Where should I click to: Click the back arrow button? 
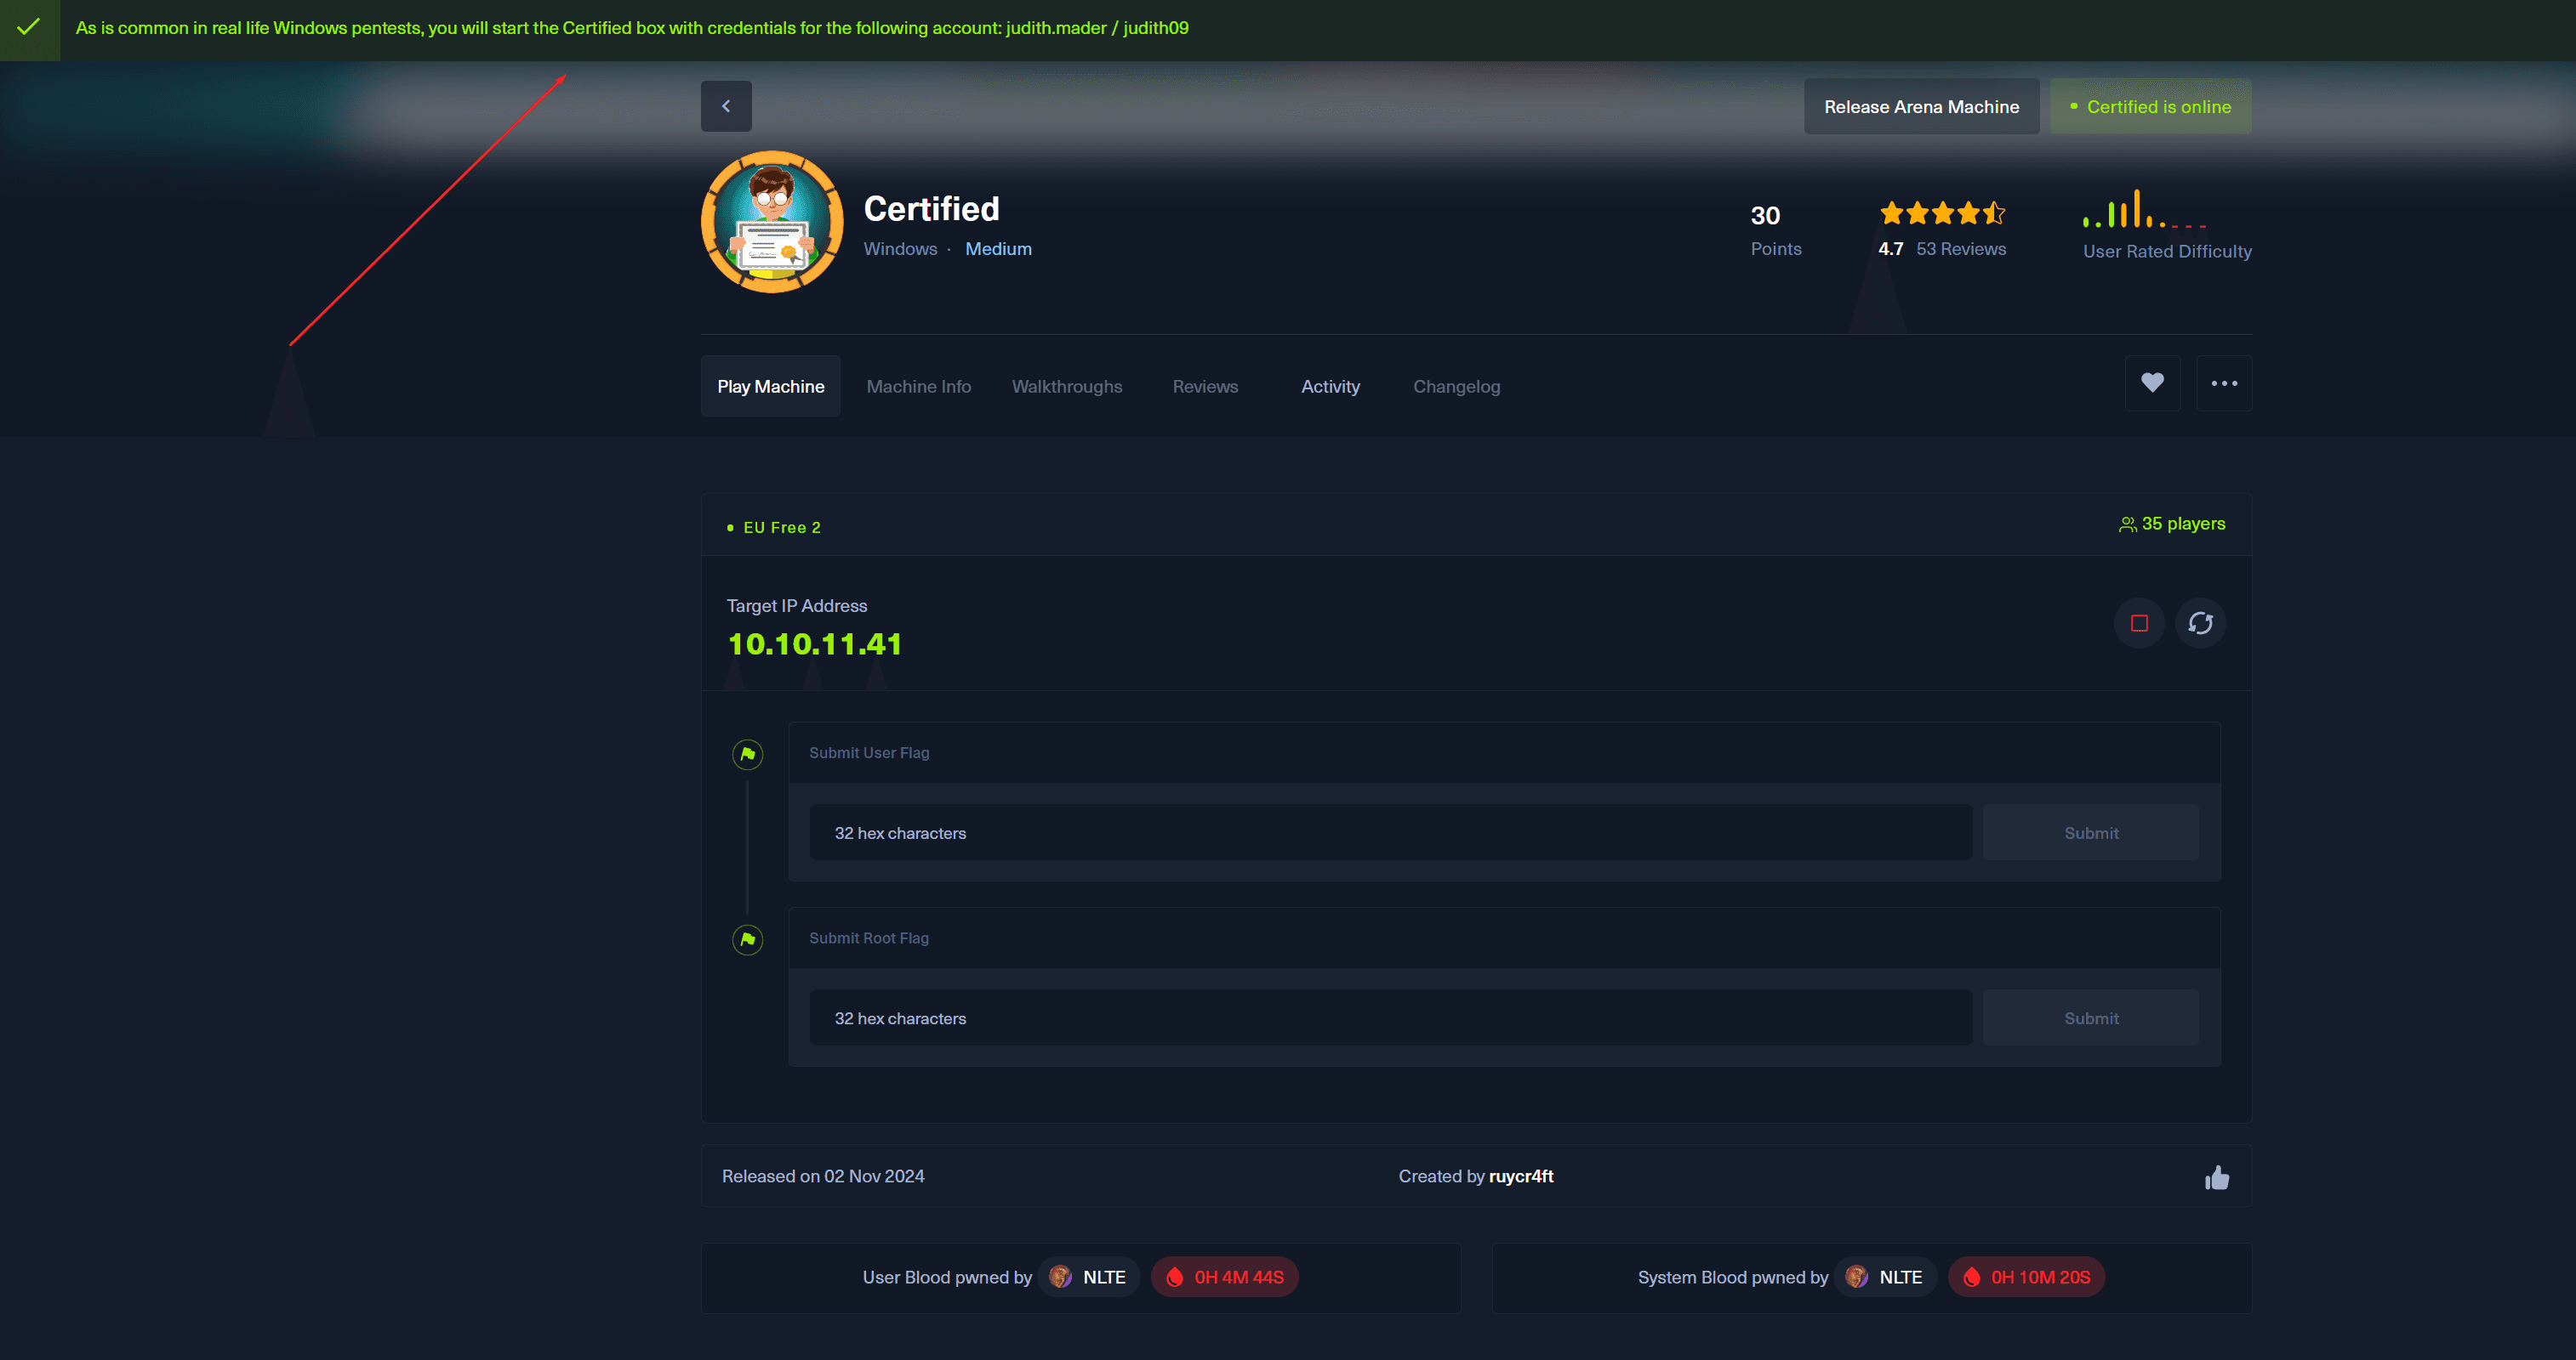point(726,106)
